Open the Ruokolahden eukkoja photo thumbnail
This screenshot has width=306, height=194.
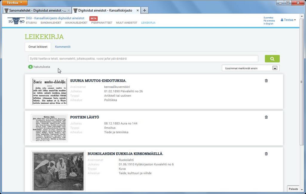(58, 171)
